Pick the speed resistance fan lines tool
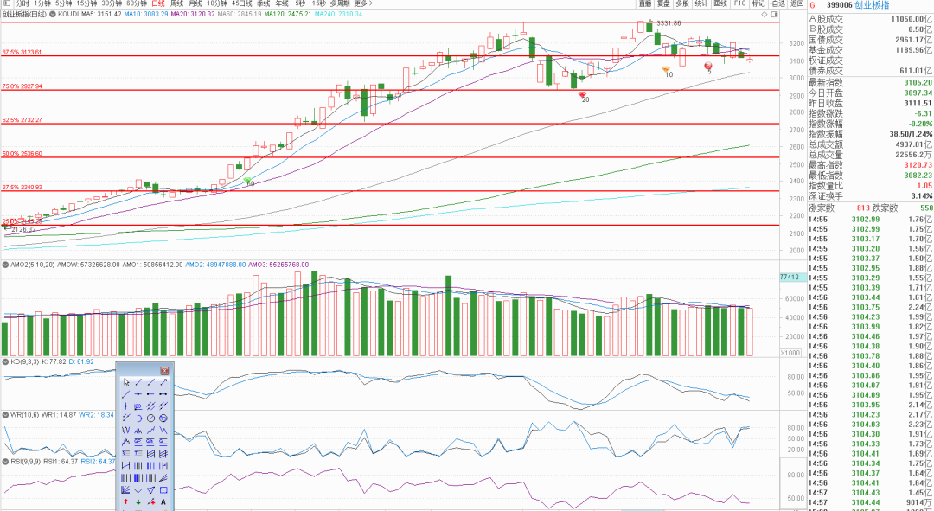The width and height of the screenshot is (934, 511). (163, 477)
